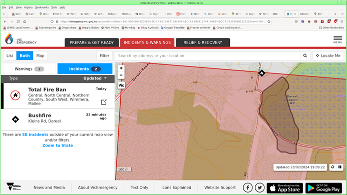The height and width of the screenshot is (195, 347).
Task: Open Icons Explained footer link
Action: tap(176, 187)
